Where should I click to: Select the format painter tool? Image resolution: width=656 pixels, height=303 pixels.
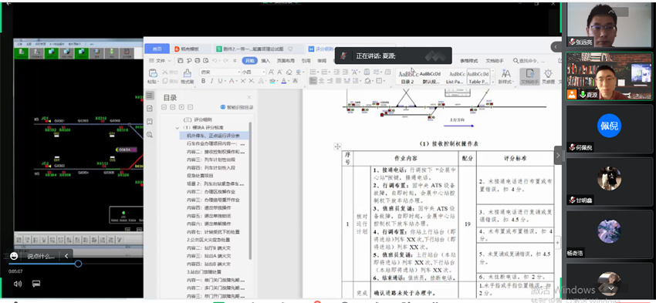[x=187, y=76]
